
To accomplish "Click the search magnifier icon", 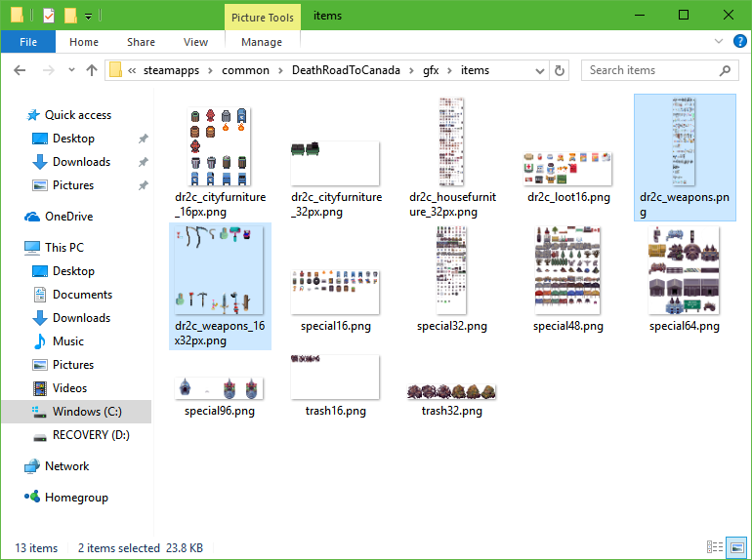I will [725, 70].
